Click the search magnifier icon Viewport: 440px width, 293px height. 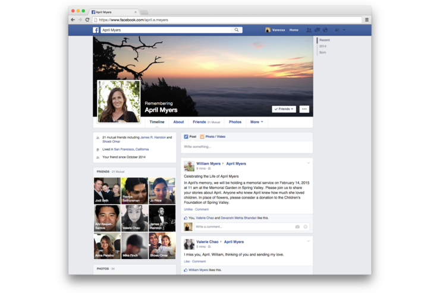click(237, 30)
